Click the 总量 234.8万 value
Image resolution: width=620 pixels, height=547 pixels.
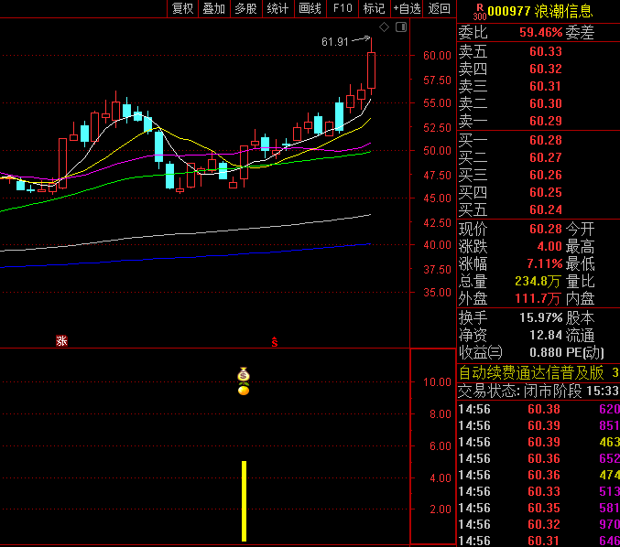[538, 281]
